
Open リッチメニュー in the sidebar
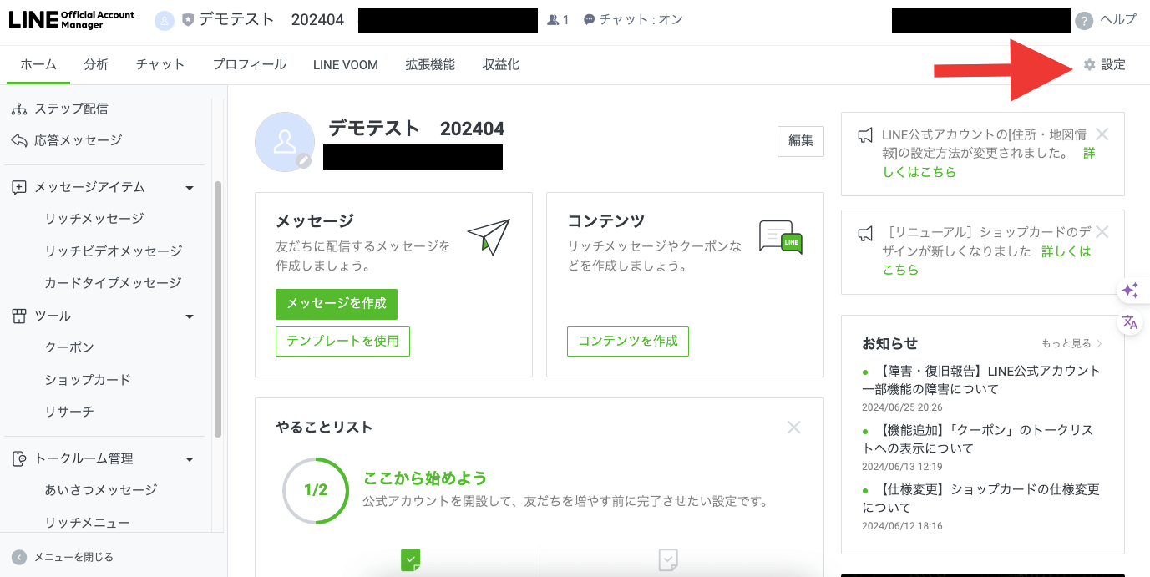[87, 523]
